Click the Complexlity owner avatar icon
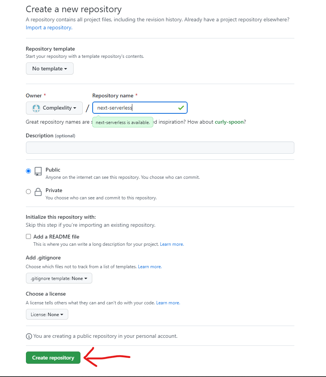The image size is (326, 377). (36, 108)
